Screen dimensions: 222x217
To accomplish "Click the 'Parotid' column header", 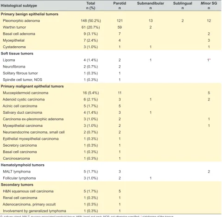I will click(120, 6).
